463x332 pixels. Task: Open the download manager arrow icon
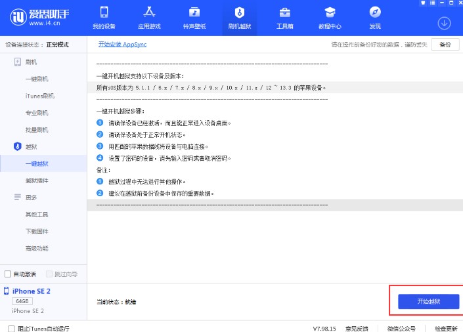point(444,23)
